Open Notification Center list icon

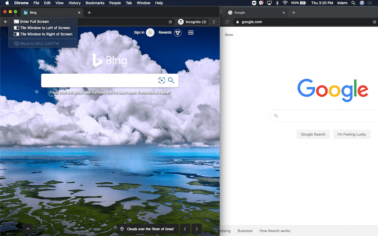[x=370, y=3]
